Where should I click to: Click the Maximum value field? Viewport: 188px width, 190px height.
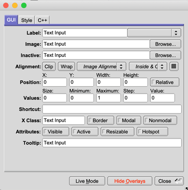coord(108,98)
